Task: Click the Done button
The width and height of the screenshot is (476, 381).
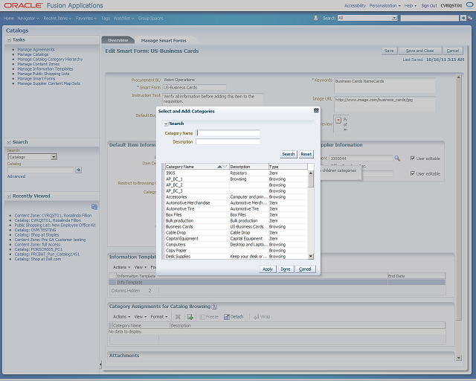Action: click(286, 269)
